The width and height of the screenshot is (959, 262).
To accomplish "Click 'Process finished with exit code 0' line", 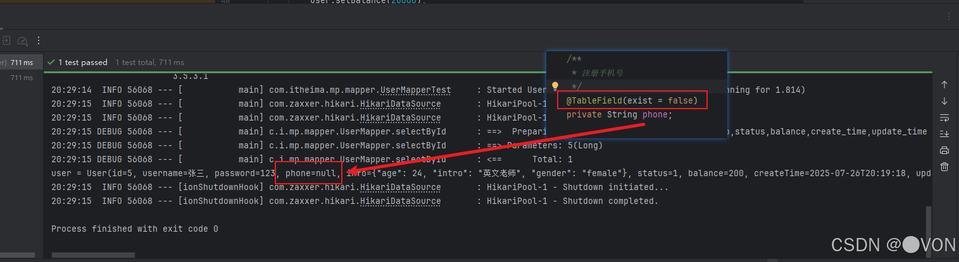I will (135, 229).
